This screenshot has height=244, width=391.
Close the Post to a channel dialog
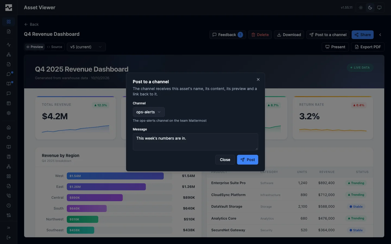[x=258, y=79]
